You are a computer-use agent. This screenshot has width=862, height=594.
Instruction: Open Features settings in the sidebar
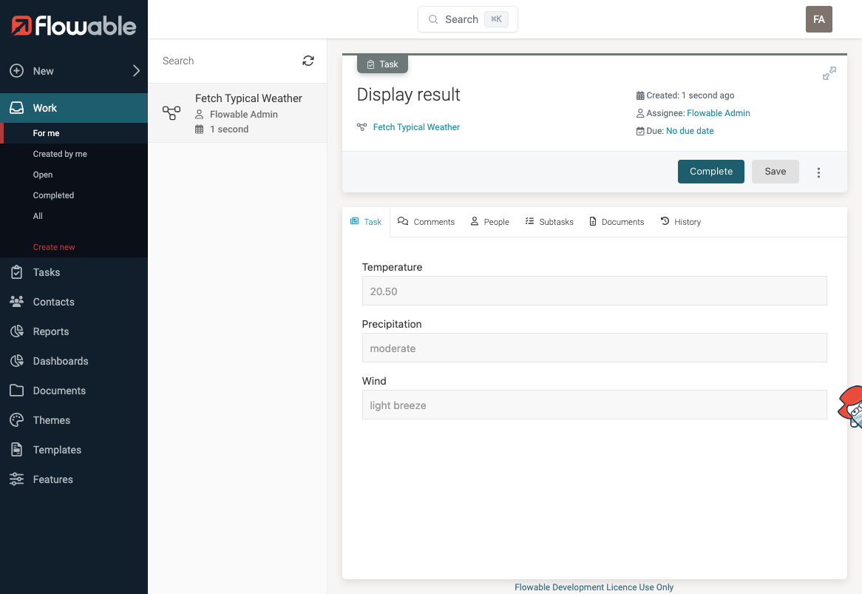pos(52,479)
